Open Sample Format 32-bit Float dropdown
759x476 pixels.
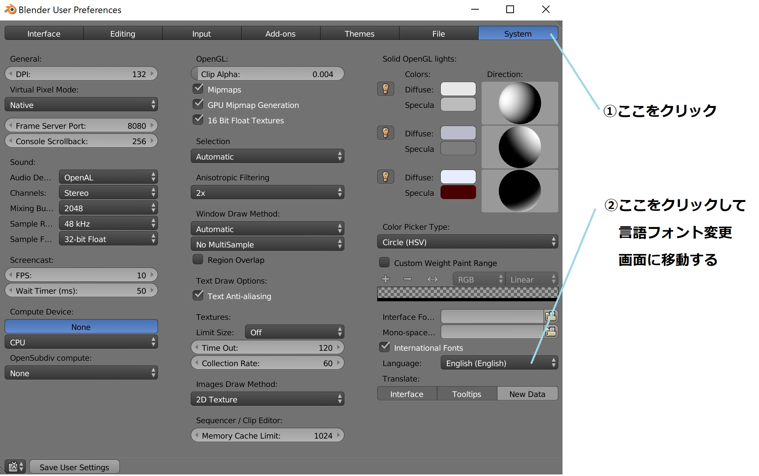(x=108, y=239)
